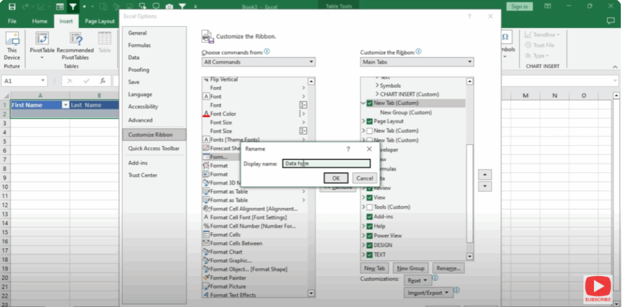Expand CHART INSERT (Custom) group
The height and width of the screenshot is (307, 622).
(x=377, y=94)
